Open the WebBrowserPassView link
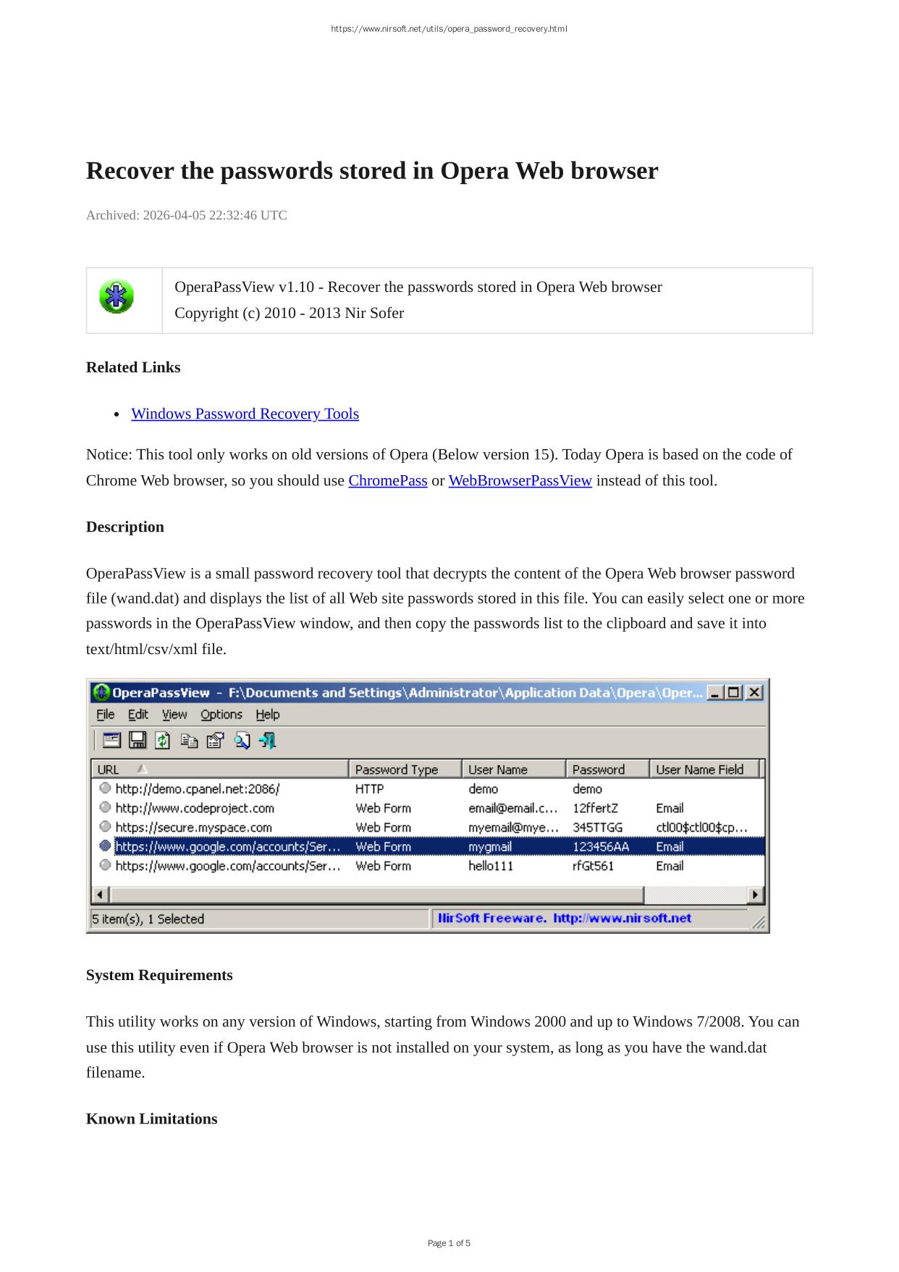 point(520,480)
